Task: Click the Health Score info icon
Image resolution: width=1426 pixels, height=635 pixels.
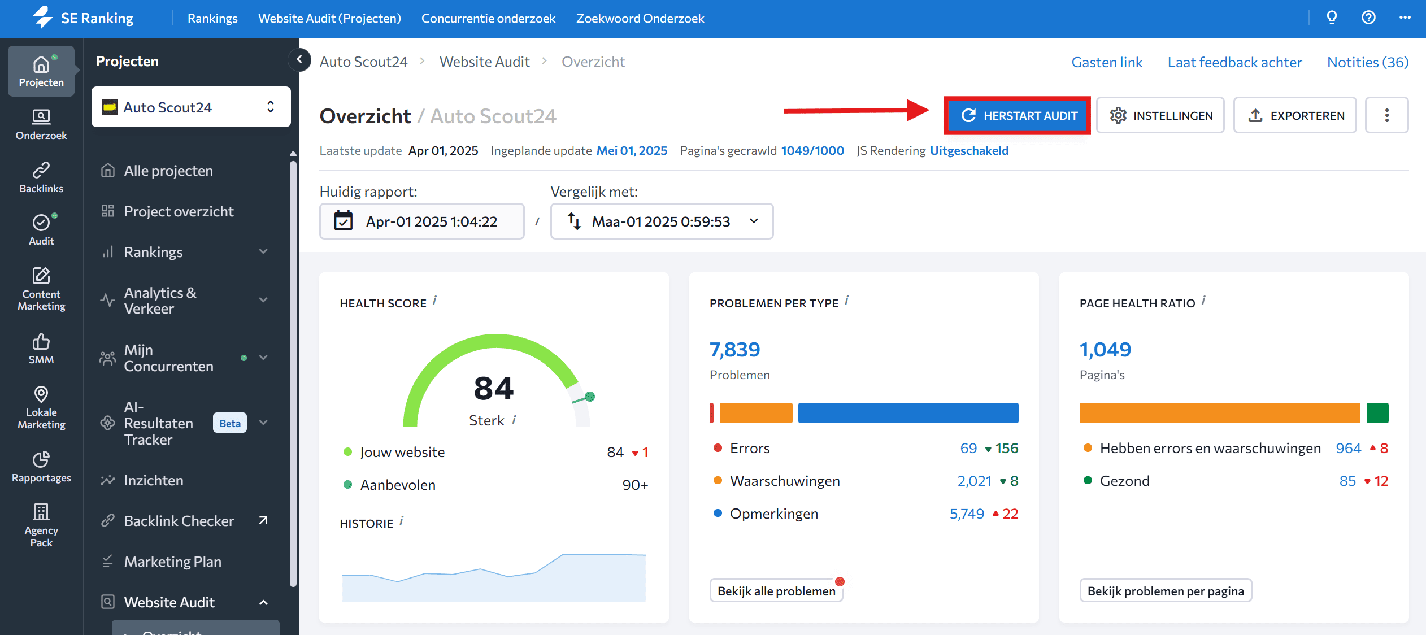Action: [434, 301]
